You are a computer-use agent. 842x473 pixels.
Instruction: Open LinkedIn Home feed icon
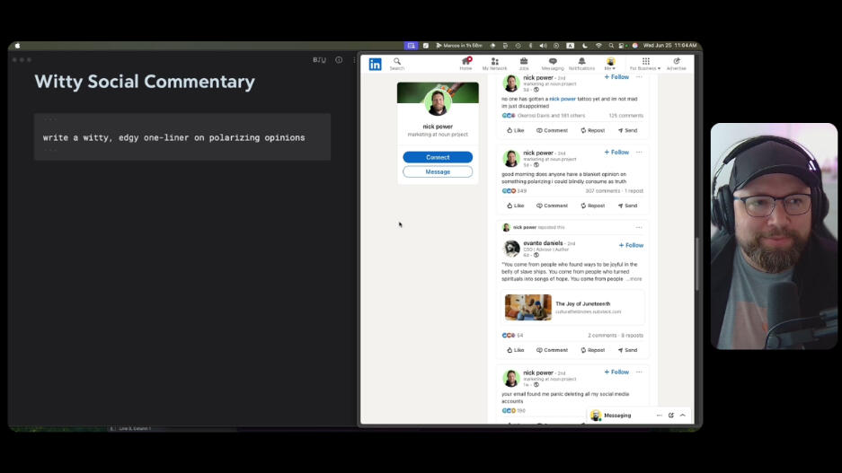(465, 63)
